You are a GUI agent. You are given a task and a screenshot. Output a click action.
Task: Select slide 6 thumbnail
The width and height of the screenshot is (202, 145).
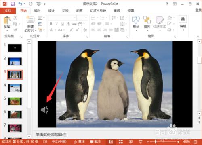pyautogui.click(x=15, y=114)
